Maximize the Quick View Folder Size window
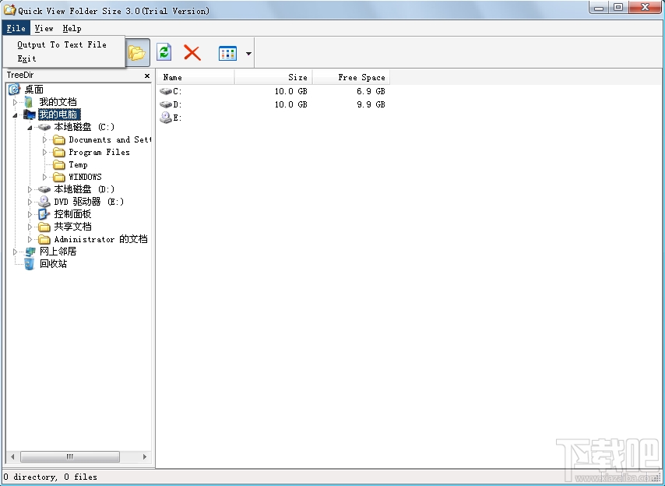The width and height of the screenshot is (665, 486). (x=618, y=7)
